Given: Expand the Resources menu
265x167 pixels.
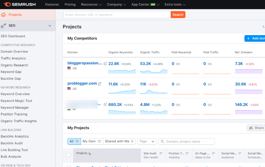Looking at the screenshot, I should point(92,5).
